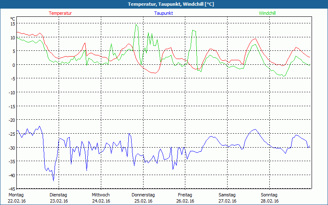Click the -35 y-axis value
Viewport: 328px width, 205px height.
click(x=12, y=162)
